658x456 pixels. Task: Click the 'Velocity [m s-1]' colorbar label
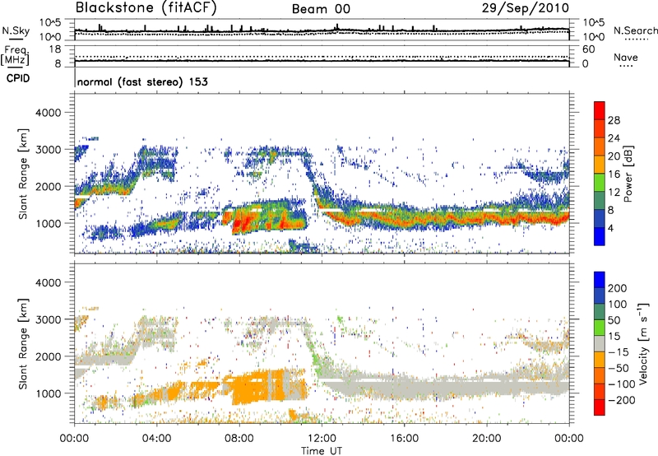tap(643, 343)
